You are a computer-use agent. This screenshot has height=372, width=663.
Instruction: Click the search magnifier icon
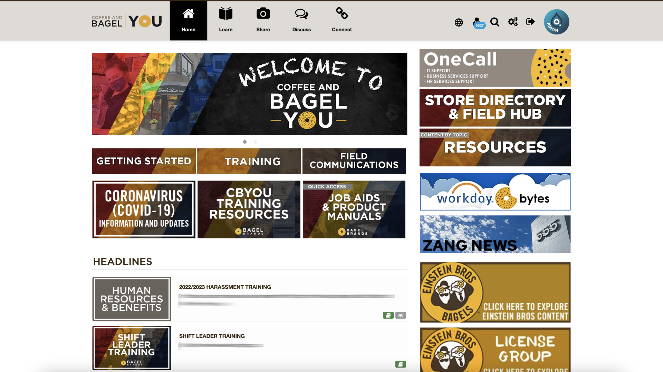(494, 22)
